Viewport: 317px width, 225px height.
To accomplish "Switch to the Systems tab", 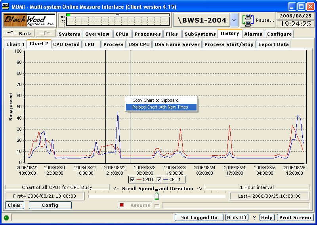I will (69, 34).
